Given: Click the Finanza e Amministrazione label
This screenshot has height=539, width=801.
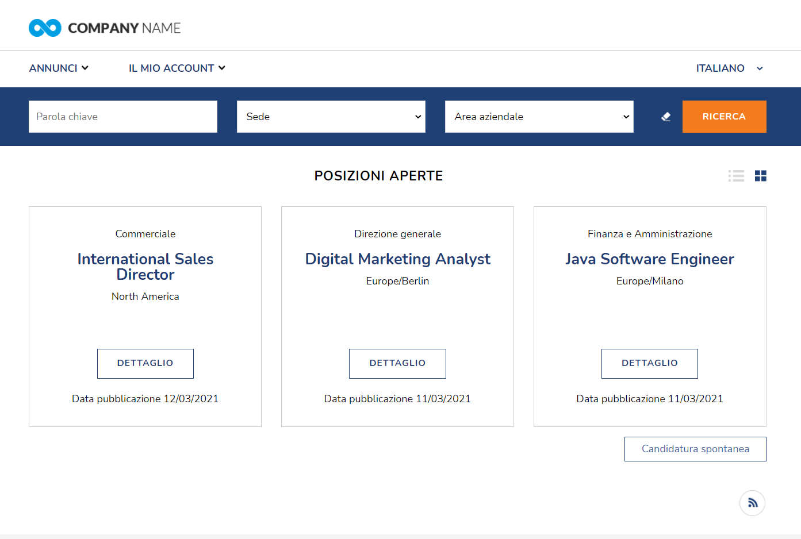Looking at the screenshot, I should click(650, 234).
